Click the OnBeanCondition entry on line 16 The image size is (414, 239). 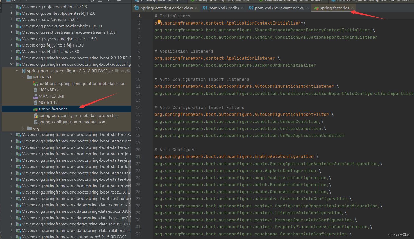[236, 121]
